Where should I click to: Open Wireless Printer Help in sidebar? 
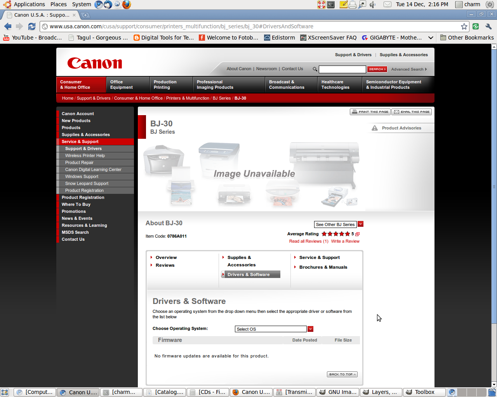point(85,155)
